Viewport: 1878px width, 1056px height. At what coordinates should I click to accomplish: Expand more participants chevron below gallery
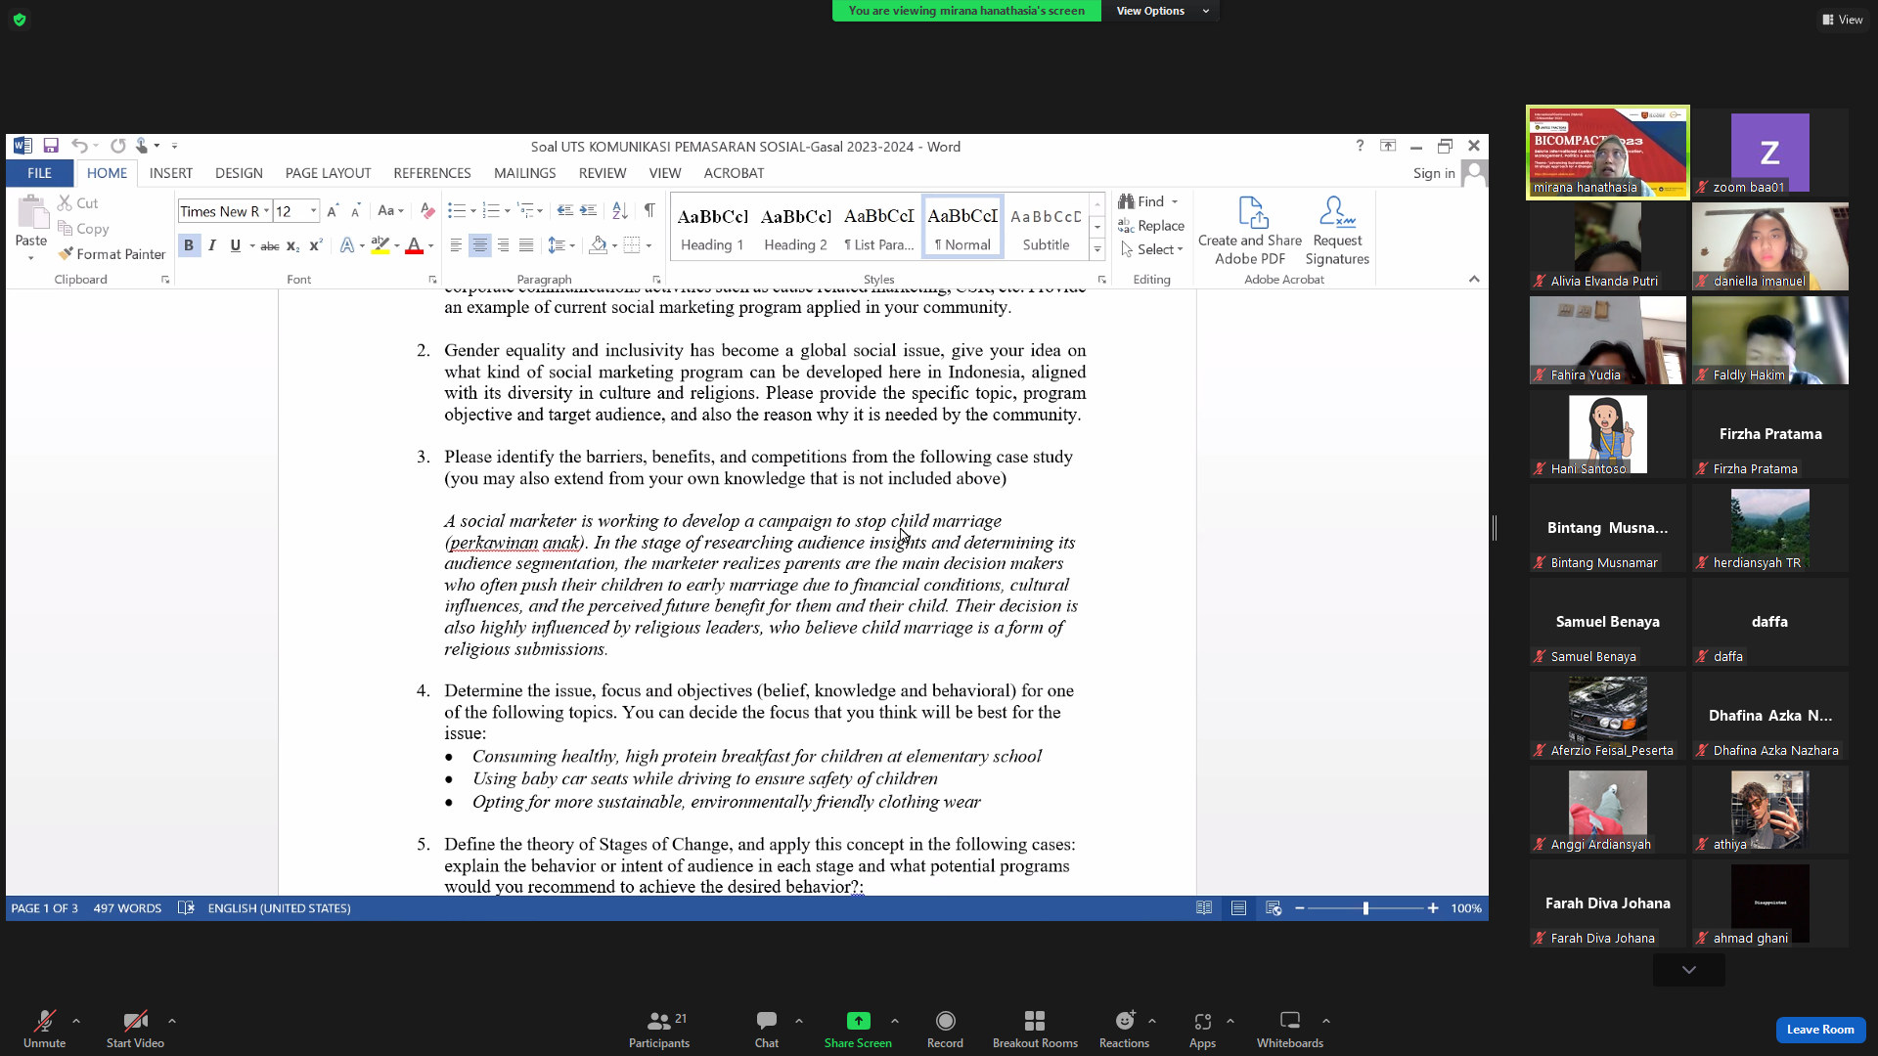(1689, 970)
